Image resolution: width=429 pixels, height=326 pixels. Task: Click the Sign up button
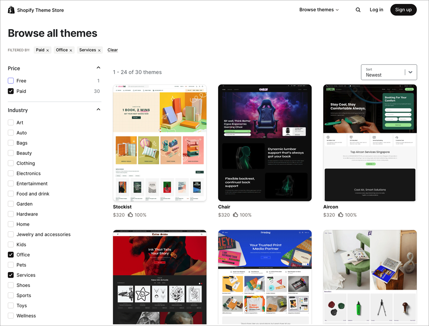(x=403, y=10)
